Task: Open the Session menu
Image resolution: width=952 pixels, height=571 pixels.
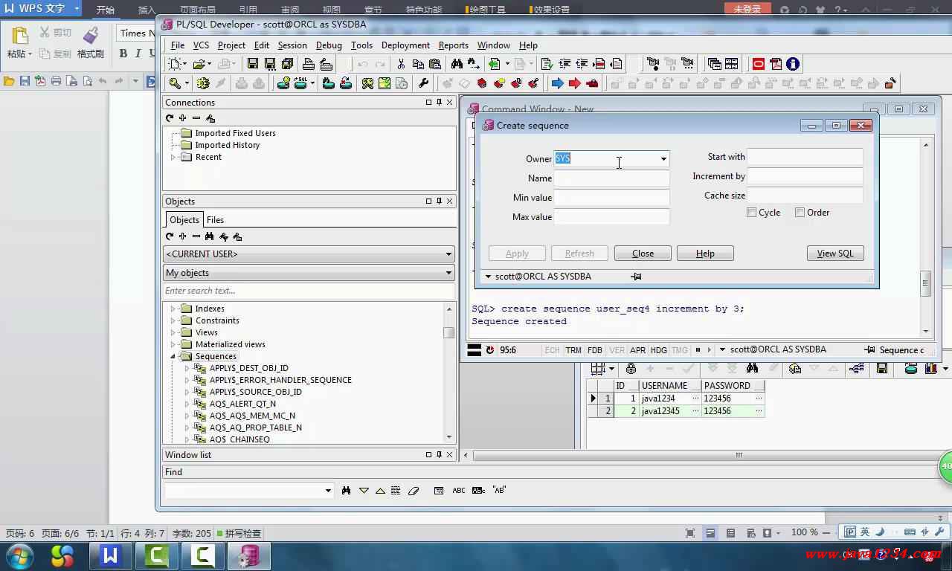Action: coord(292,45)
